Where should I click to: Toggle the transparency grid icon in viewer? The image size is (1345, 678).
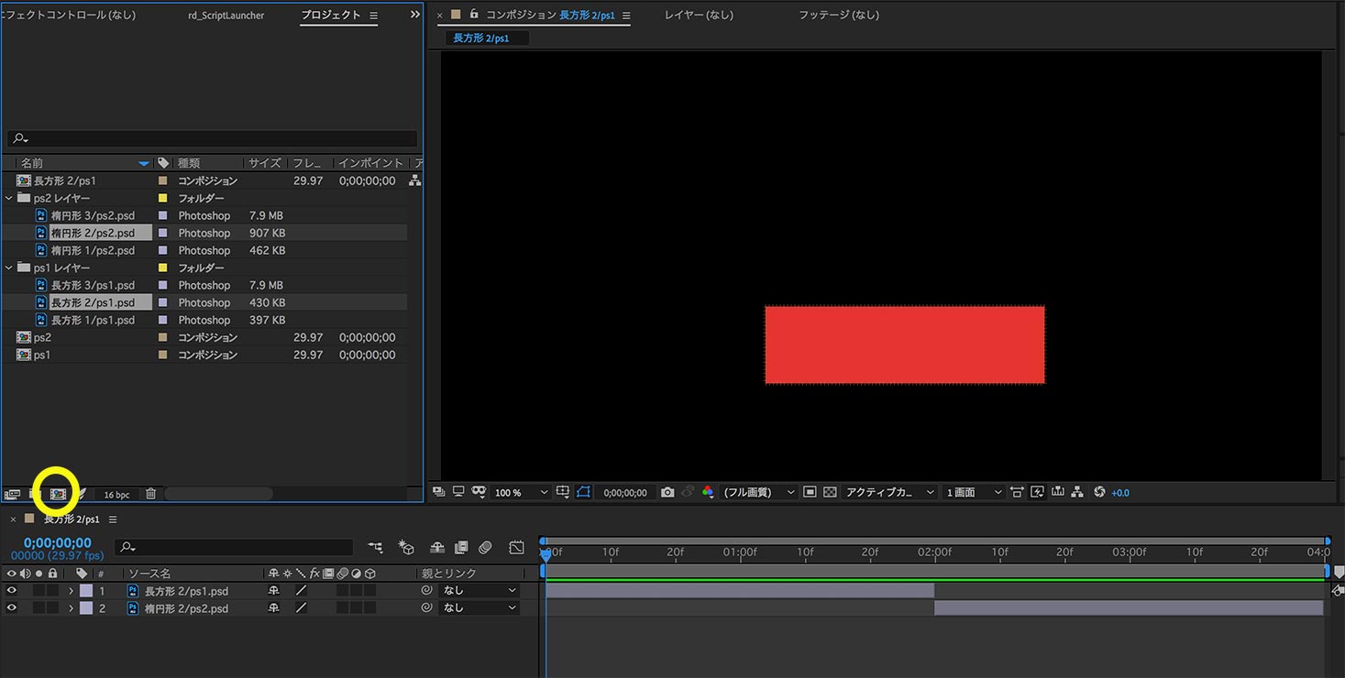[830, 492]
